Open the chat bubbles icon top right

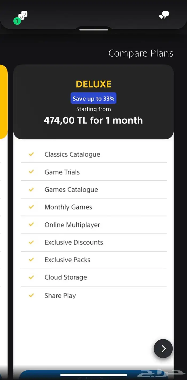(164, 15)
